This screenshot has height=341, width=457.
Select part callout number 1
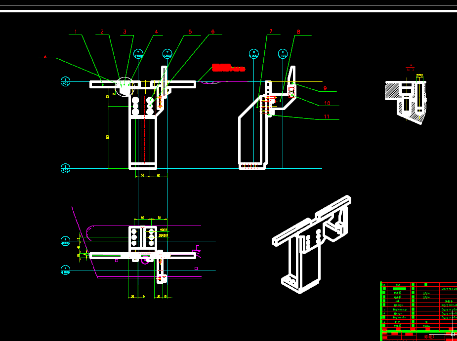pos(76,32)
